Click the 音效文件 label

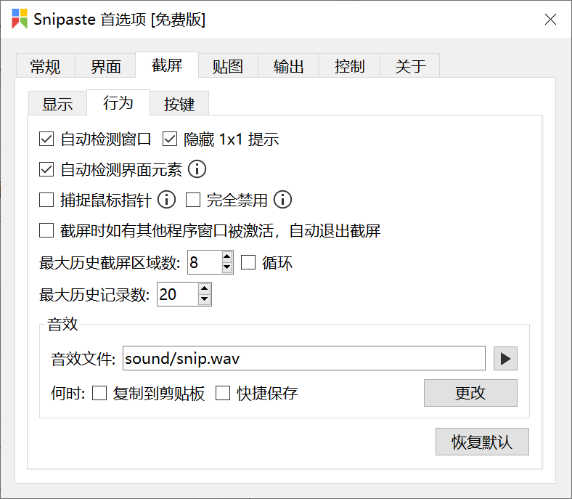click(83, 359)
